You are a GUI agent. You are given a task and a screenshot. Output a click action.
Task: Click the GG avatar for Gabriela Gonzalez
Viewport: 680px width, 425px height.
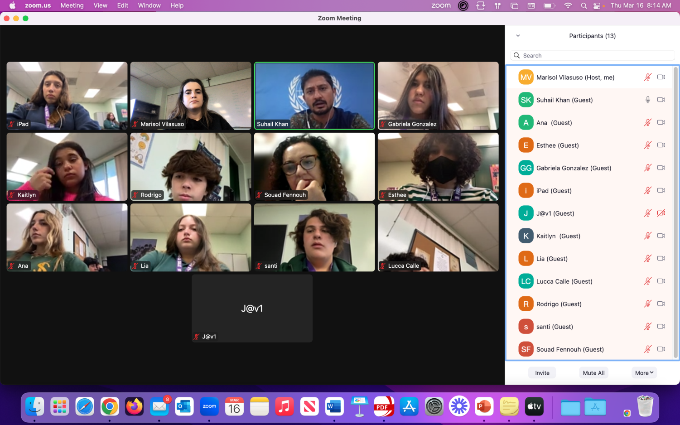(526, 168)
